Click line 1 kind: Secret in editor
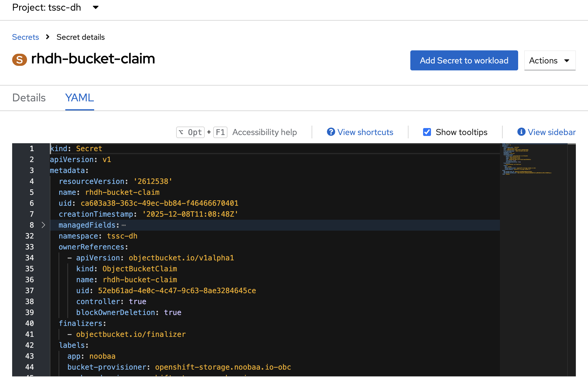 click(76, 149)
